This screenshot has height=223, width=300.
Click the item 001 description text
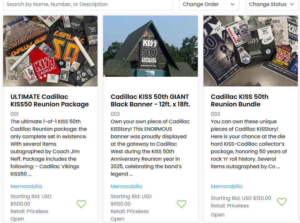(x=49, y=148)
